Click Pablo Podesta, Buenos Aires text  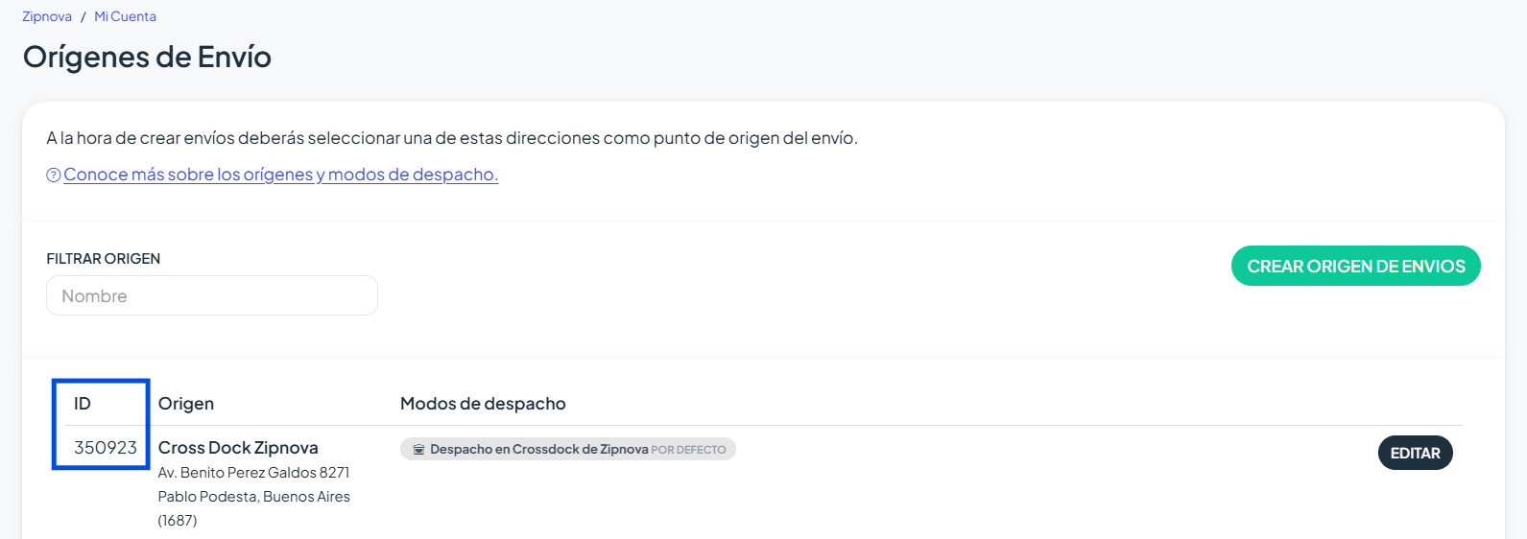(254, 497)
